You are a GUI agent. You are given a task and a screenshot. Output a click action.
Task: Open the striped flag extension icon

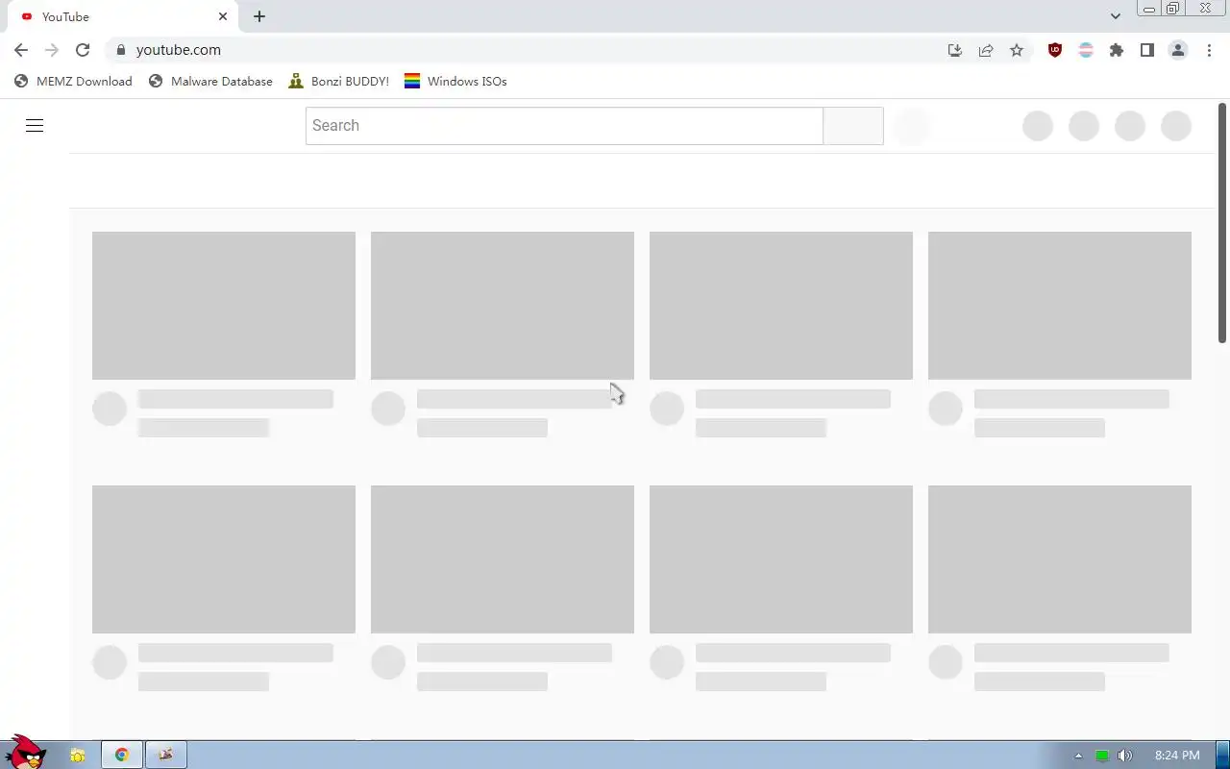[1086, 50]
